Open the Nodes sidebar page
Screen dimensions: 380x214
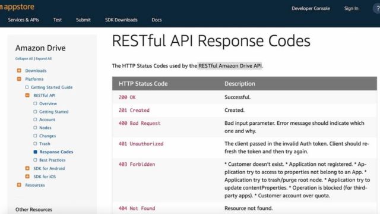pos(45,128)
